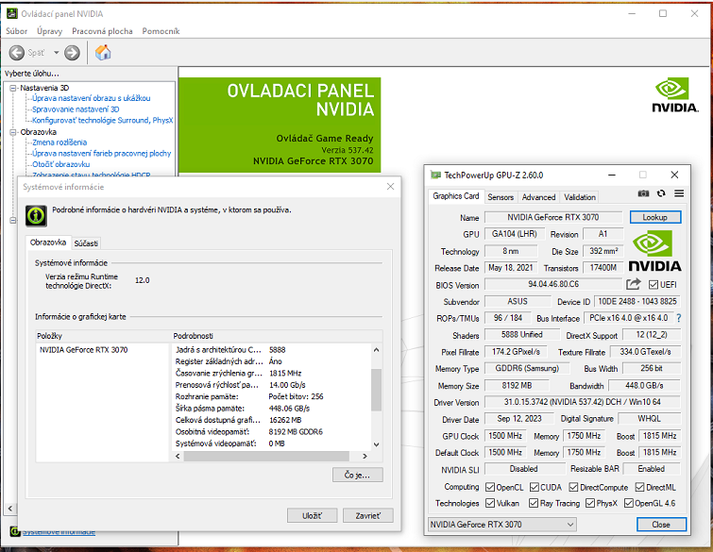Switch to Advanced tab in GPU-Z
This screenshot has width=713, height=552.
coord(539,197)
